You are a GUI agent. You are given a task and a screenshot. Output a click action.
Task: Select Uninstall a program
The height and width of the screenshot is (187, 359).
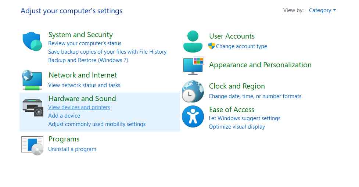(72, 149)
